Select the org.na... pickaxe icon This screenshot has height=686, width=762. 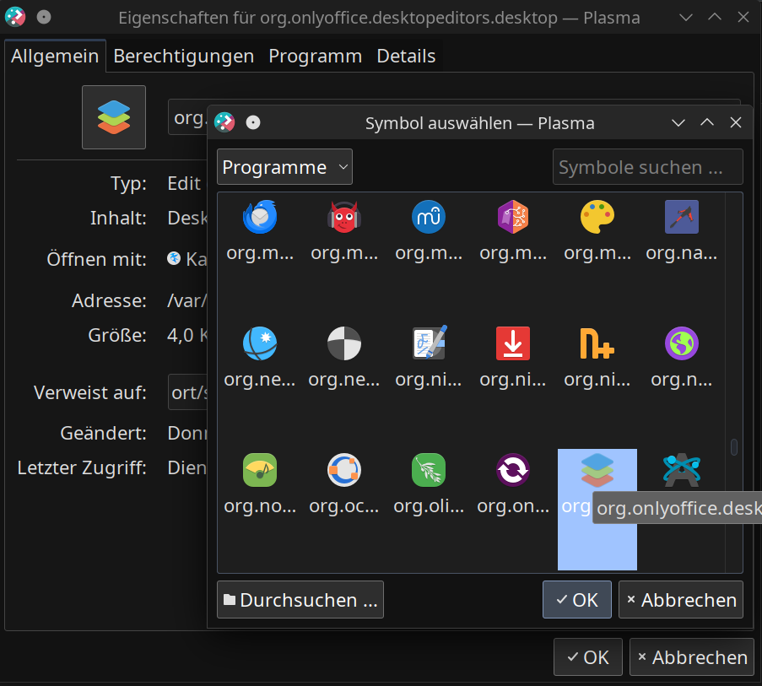681,217
